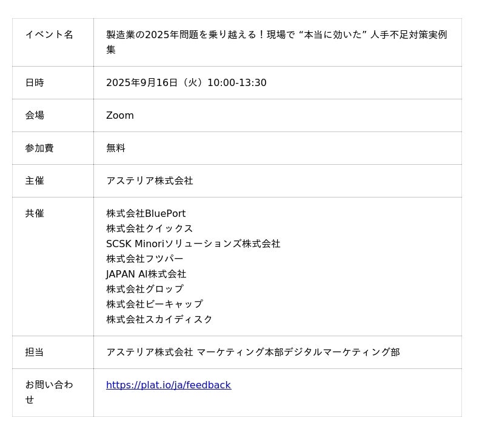
Task: Click co-host 株式会社BluePort
Action: coord(145,213)
